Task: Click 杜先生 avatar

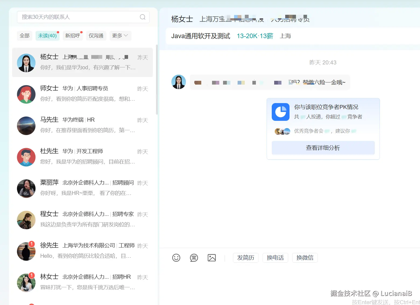Action: point(26,157)
